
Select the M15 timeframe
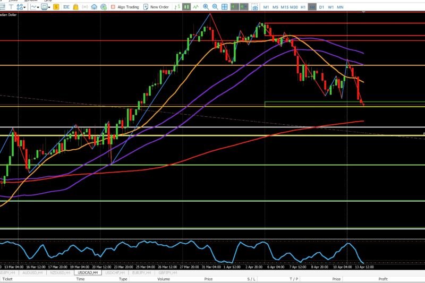[285, 7]
